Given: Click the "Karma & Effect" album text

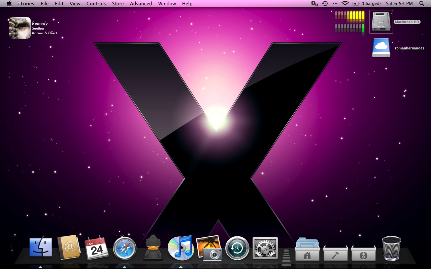Looking at the screenshot, I should 44,33.
